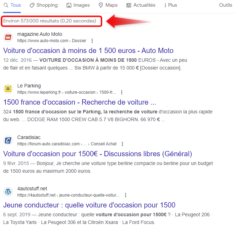Click the 4autostuff.net WordPress favicon

pyautogui.click(x=8, y=192)
